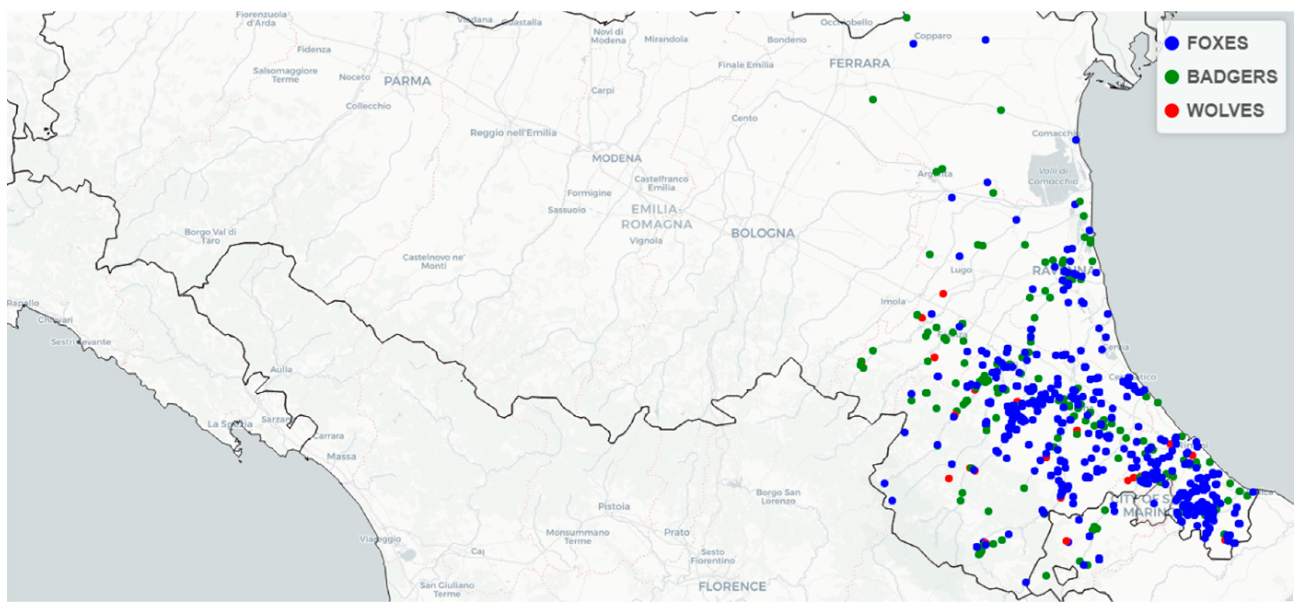Click the Imola town label
Viewport: 1303px width, 612px height.
coord(893,301)
